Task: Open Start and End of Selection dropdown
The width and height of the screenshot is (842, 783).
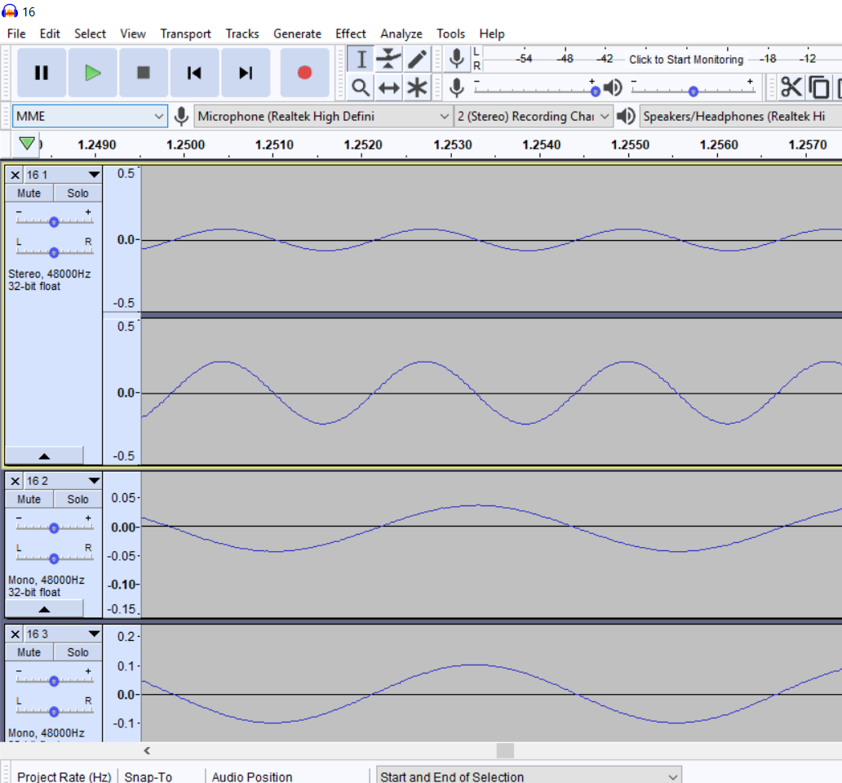Action: pyautogui.click(x=529, y=776)
